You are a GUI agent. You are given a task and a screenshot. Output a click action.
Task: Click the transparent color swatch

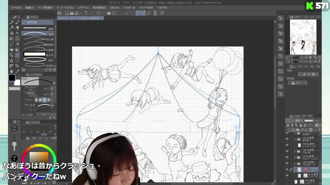coord(14,89)
